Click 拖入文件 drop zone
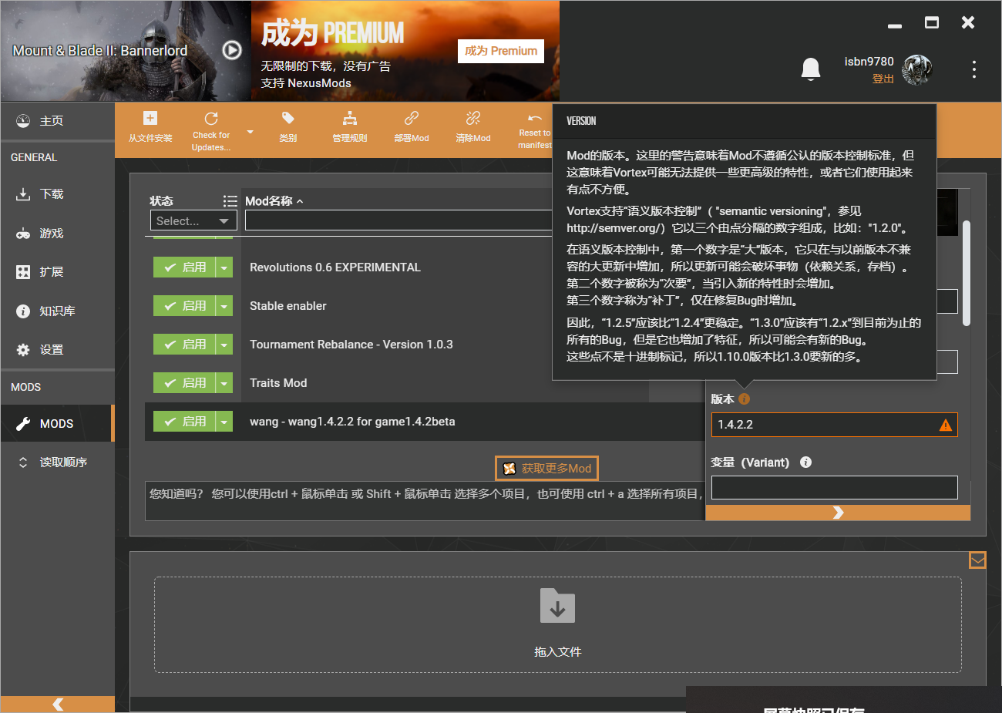 (x=558, y=624)
